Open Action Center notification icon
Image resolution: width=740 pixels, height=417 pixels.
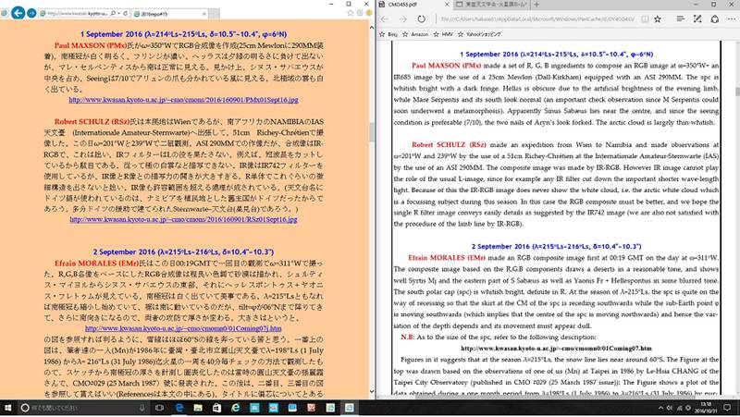click(727, 408)
